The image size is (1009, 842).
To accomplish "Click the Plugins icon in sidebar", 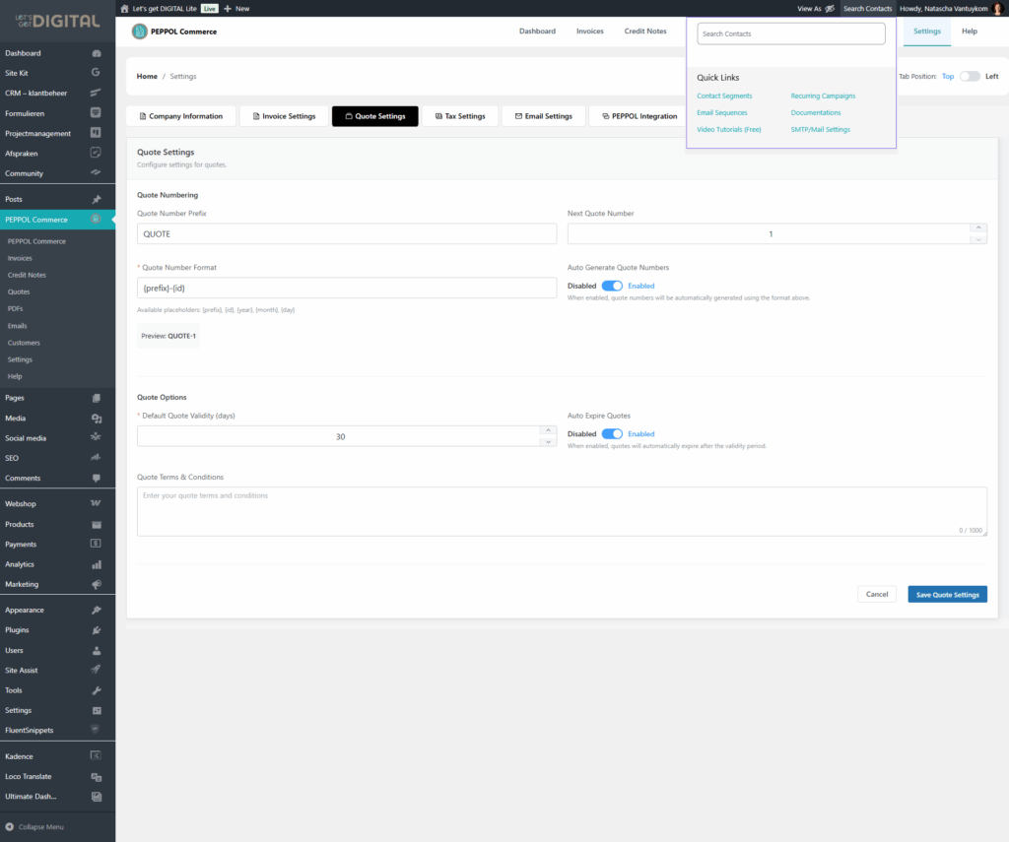I will tap(96, 630).
